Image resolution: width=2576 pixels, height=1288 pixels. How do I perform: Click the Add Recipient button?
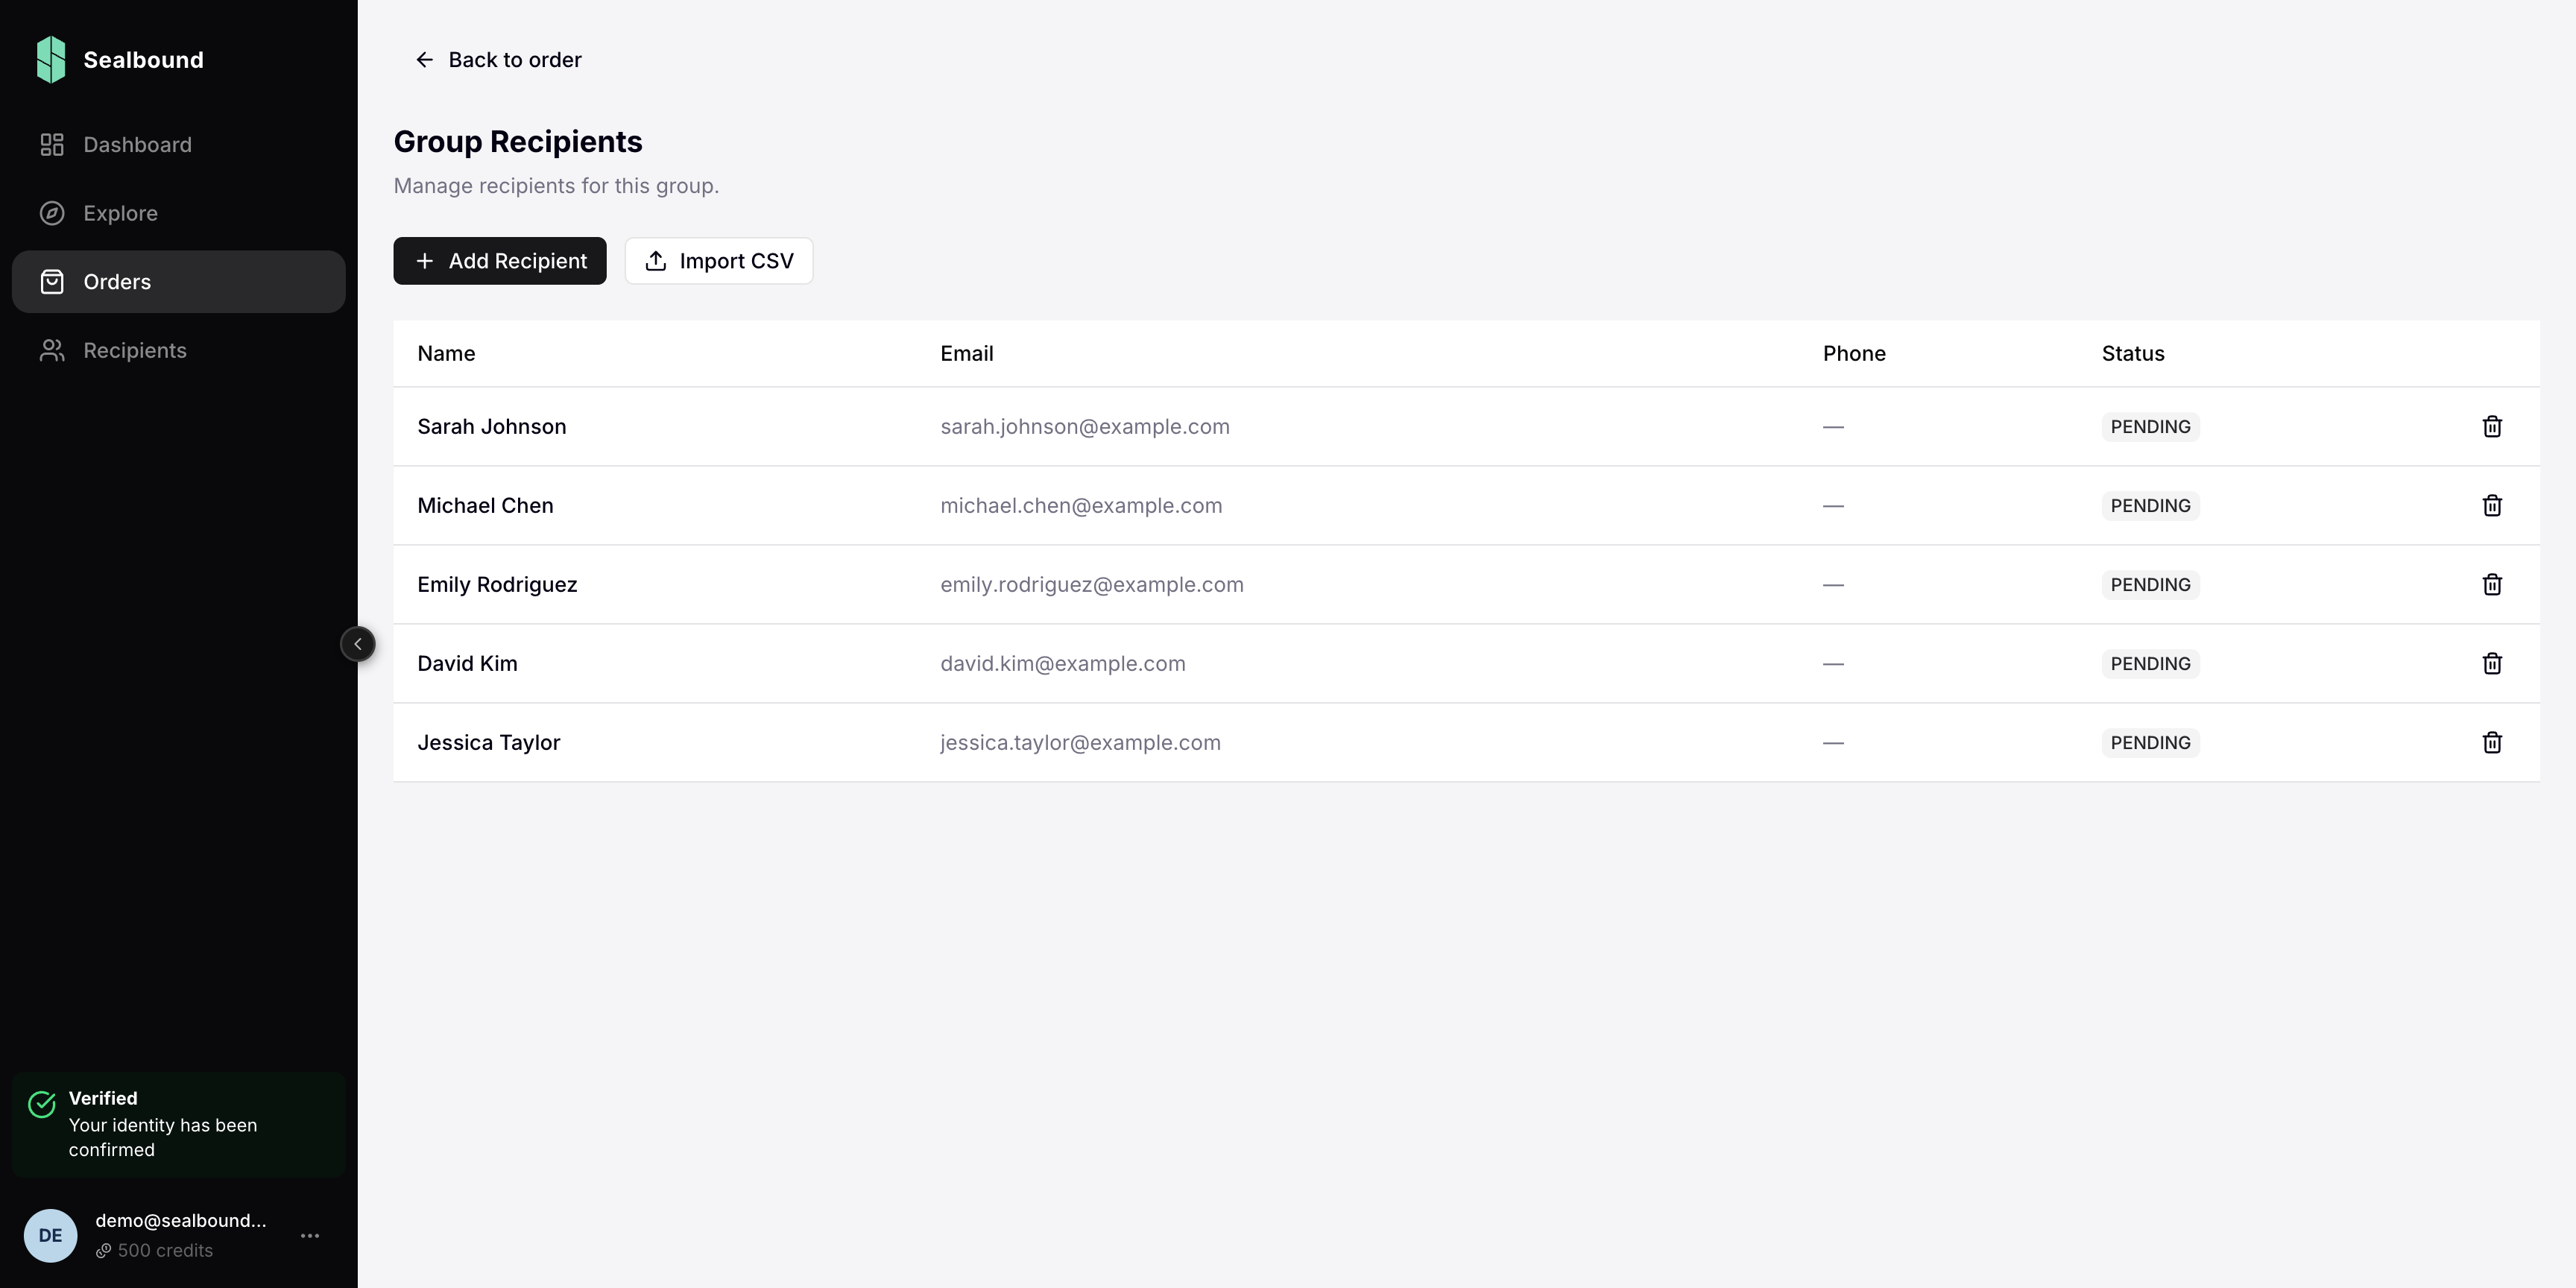tap(499, 261)
